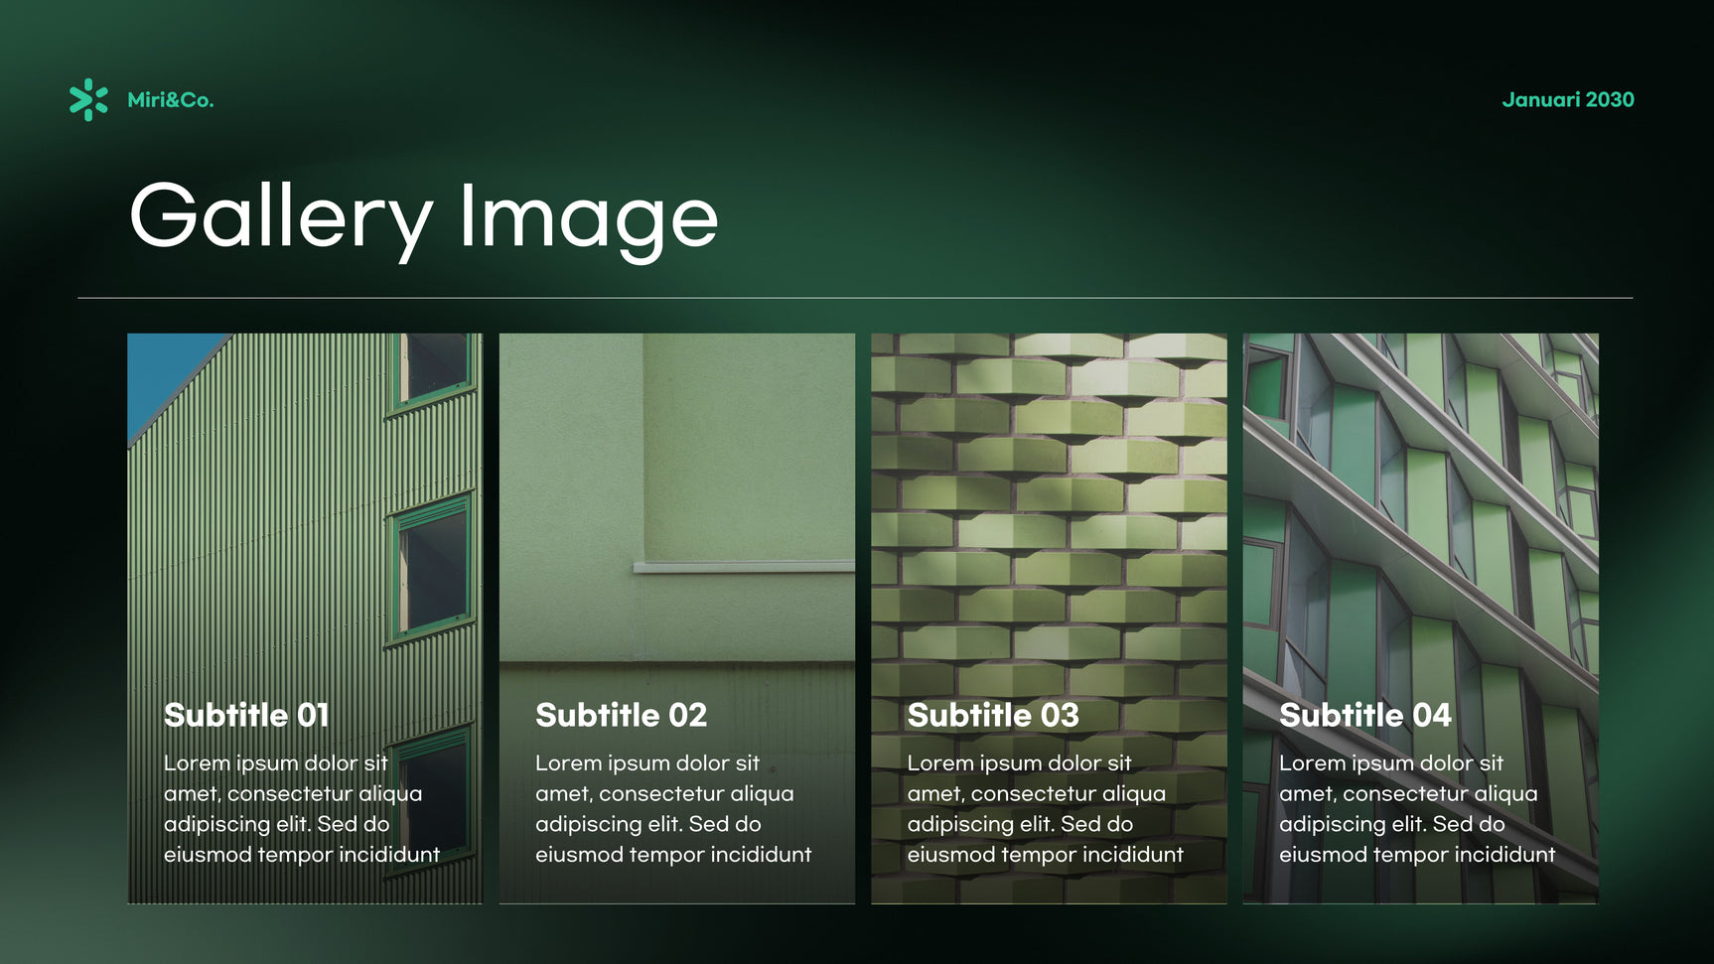
Task: Open the plain green wall image
Action: 677,619
